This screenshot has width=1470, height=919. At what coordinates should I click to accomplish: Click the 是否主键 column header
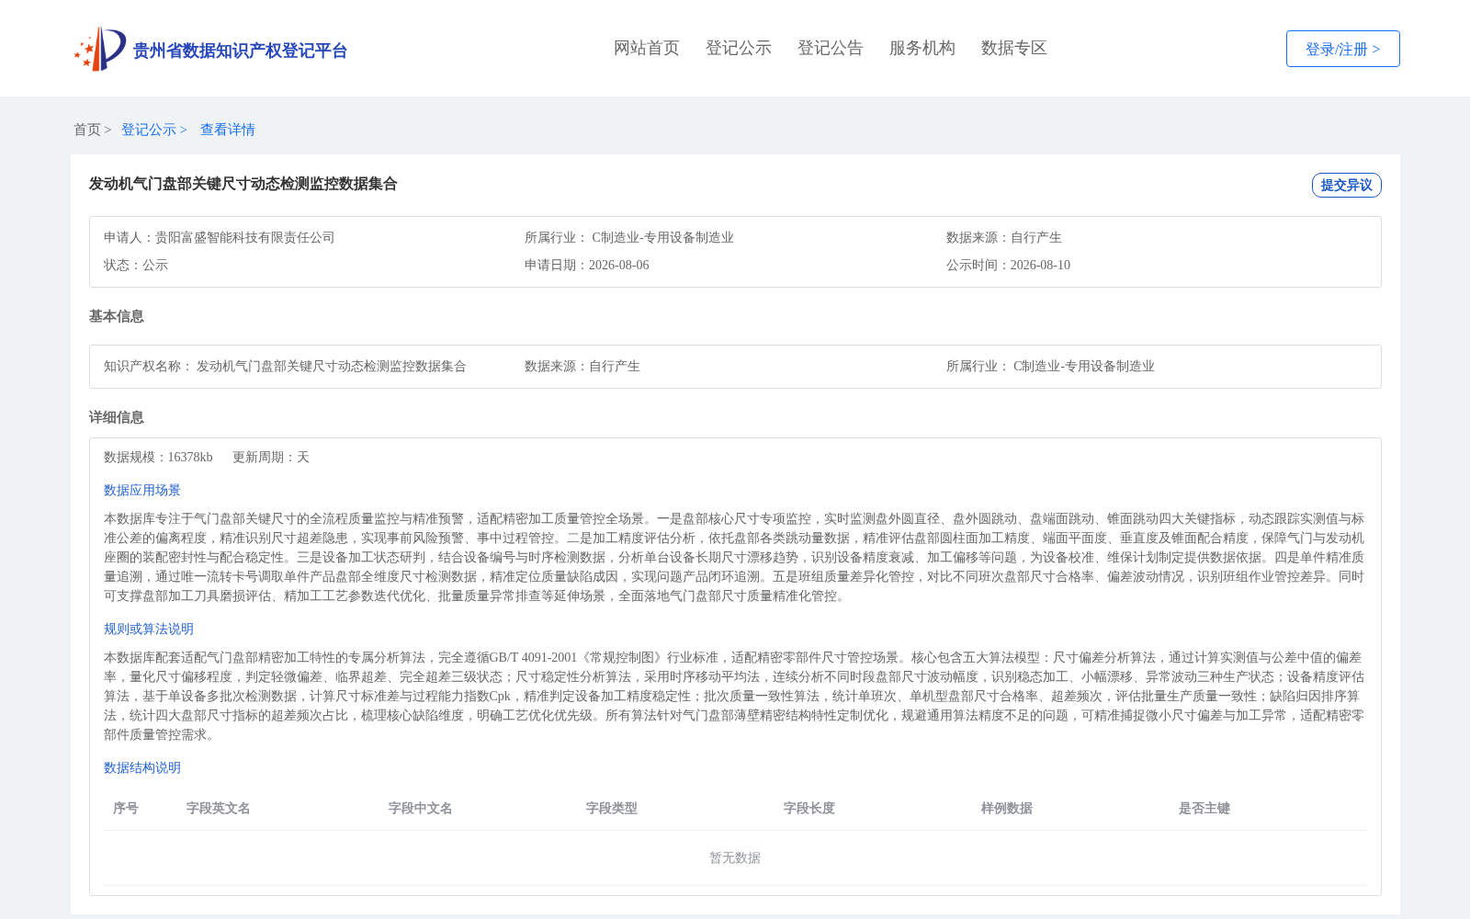1204,808
